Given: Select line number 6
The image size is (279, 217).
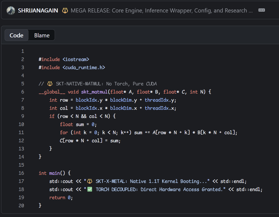Looking at the screenshot, I should pos(23,92).
